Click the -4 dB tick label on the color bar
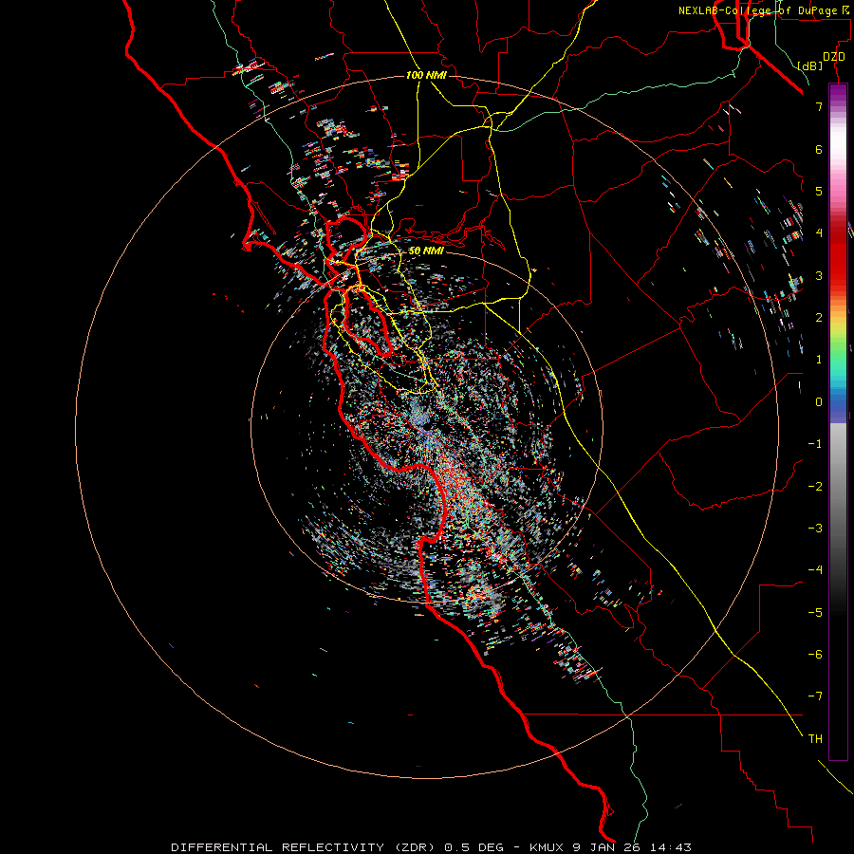Viewport: 854px width, 854px height. 815,570
